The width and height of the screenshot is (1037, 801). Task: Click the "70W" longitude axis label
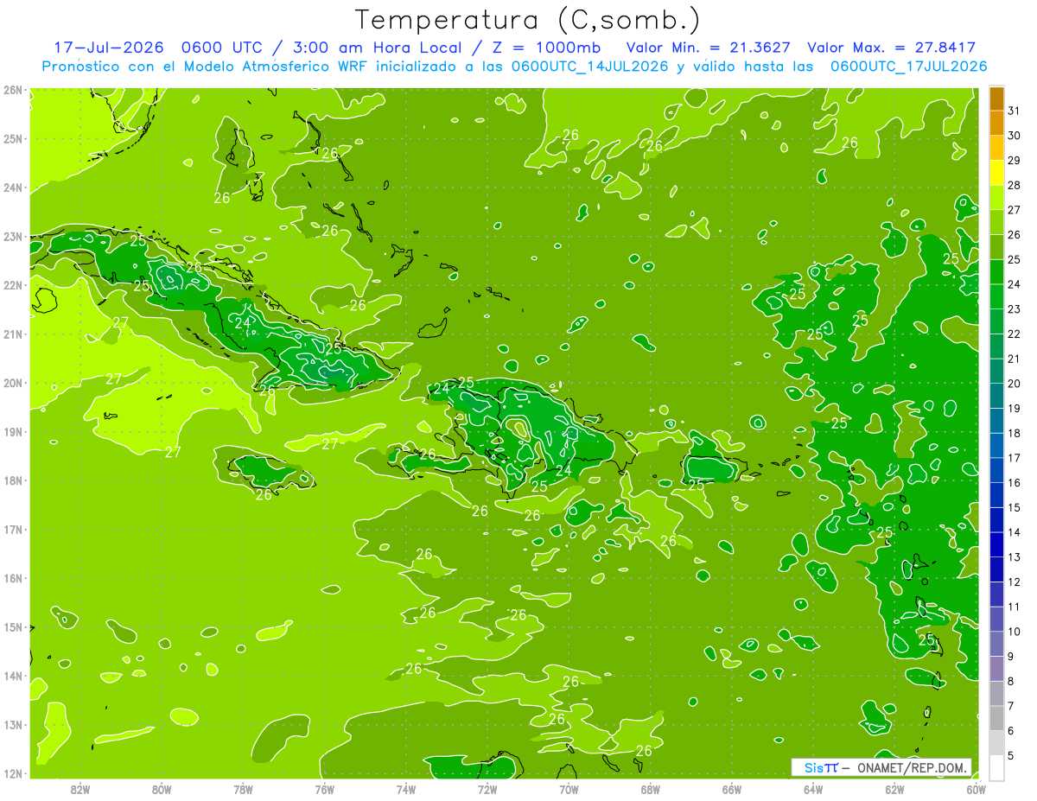pos(569,789)
